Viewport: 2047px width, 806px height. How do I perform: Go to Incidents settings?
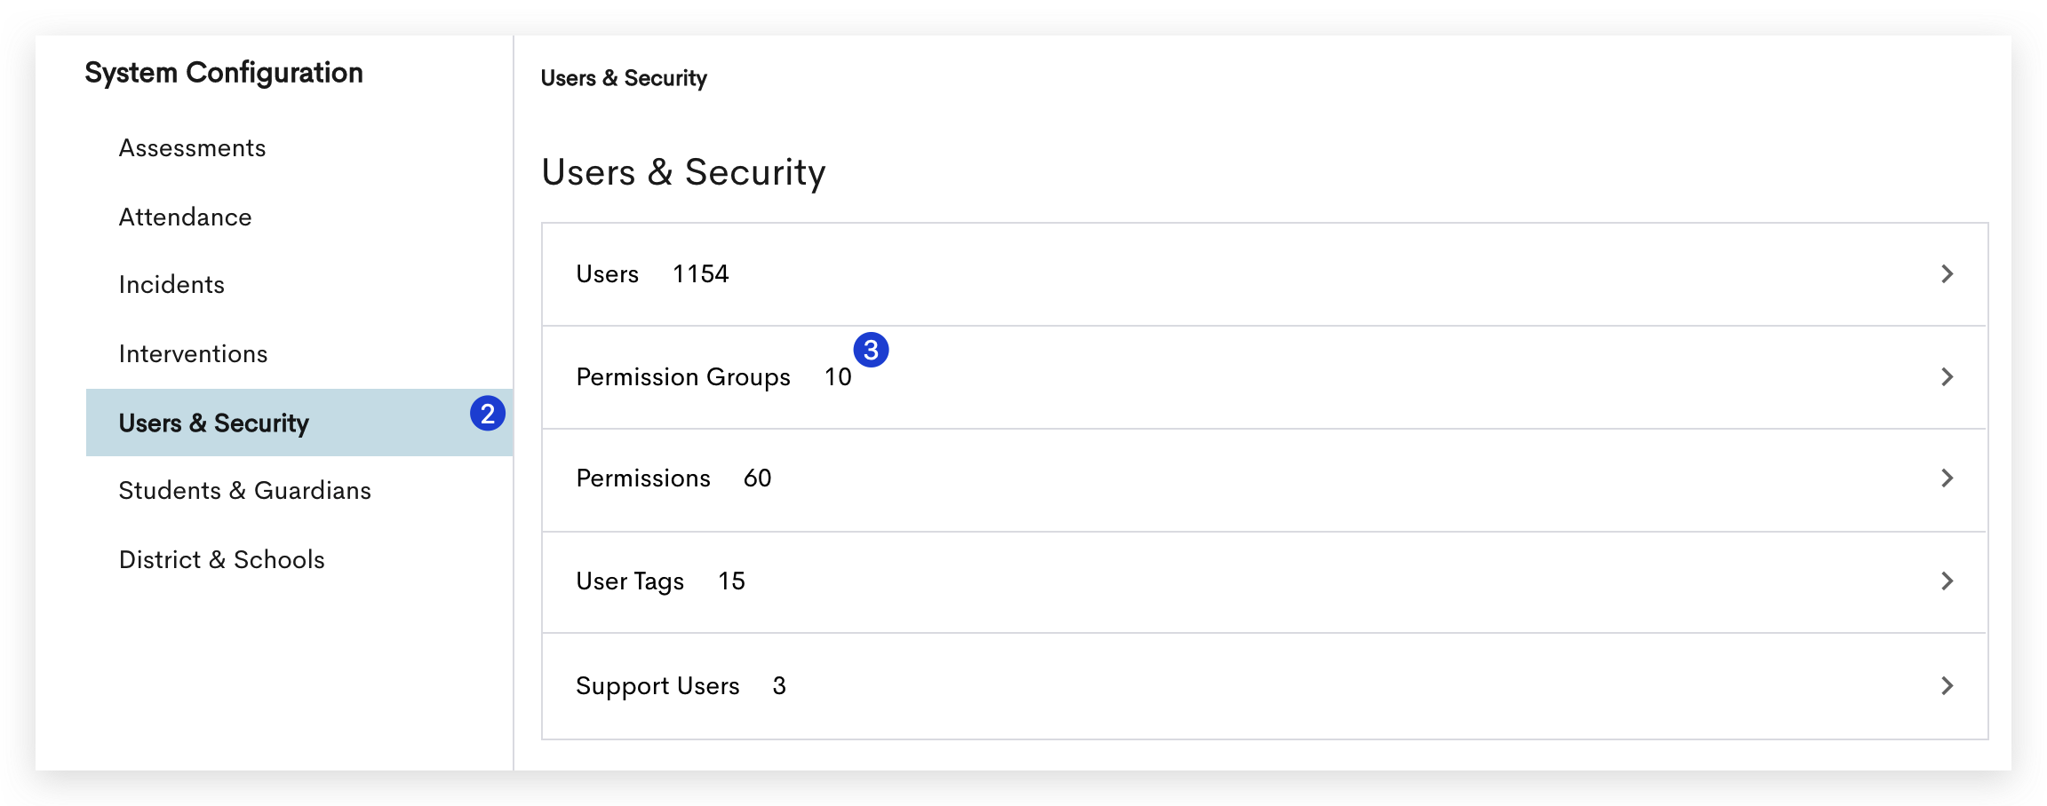pyautogui.click(x=171, y=285)
